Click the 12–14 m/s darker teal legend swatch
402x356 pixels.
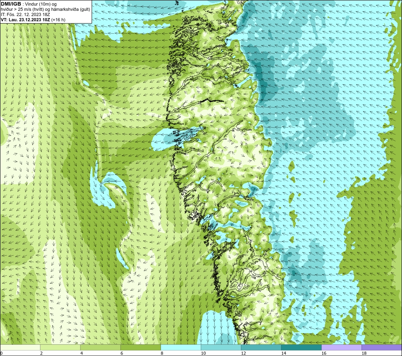[x=261, y=347]
